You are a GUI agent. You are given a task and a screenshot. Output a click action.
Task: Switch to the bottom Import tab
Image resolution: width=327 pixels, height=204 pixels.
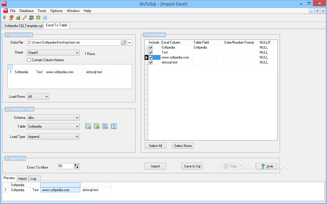(23, 179)
